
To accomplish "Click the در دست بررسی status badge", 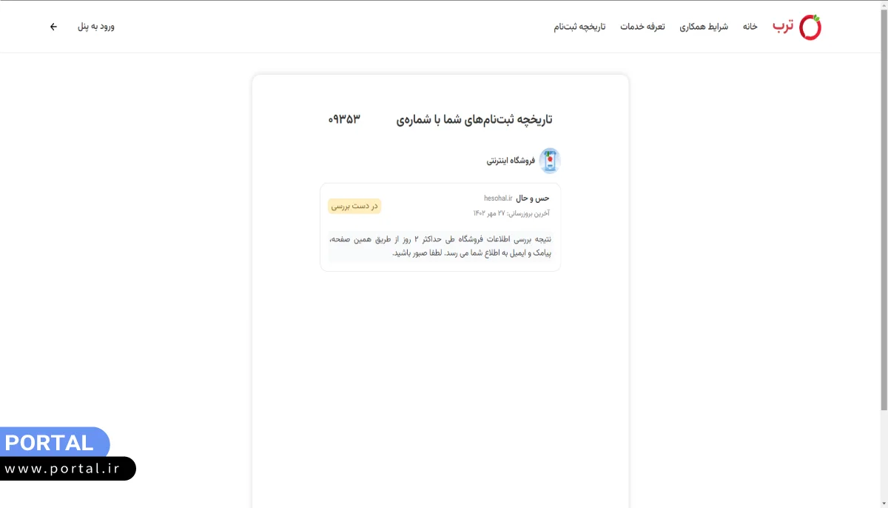I will (354, 206).
